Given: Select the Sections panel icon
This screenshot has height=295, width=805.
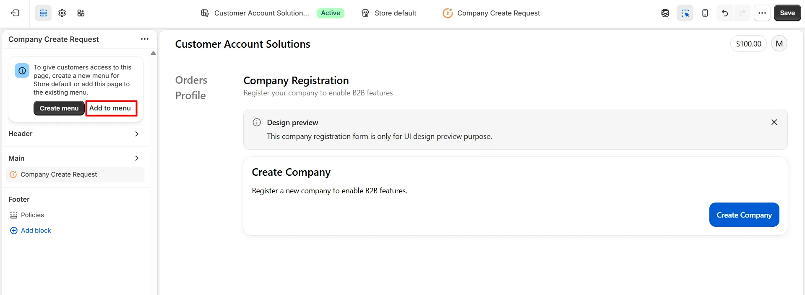Looking at the screenshot, I should (43, 13).
